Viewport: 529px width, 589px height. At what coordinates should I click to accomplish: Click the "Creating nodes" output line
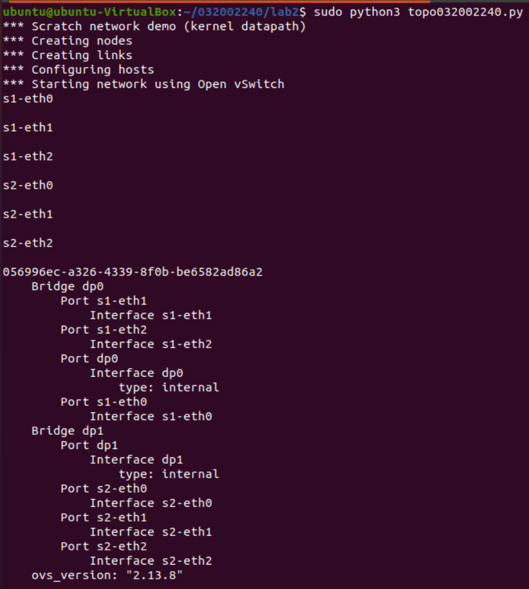pyautogui.click(x=67, y=41)
